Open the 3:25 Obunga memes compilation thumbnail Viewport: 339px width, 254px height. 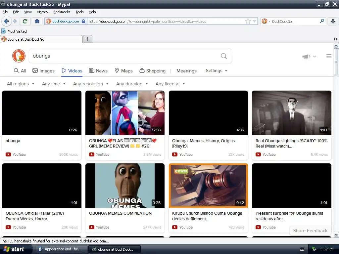(125, 186)
